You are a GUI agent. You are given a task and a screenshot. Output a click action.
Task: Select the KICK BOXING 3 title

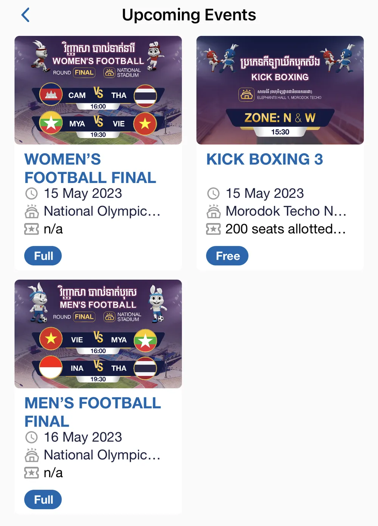click(265, 159)
